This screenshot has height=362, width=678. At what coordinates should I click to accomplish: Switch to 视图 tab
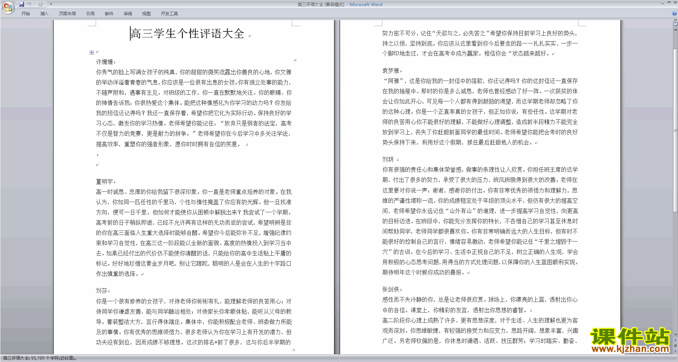(x=147, y=14)
